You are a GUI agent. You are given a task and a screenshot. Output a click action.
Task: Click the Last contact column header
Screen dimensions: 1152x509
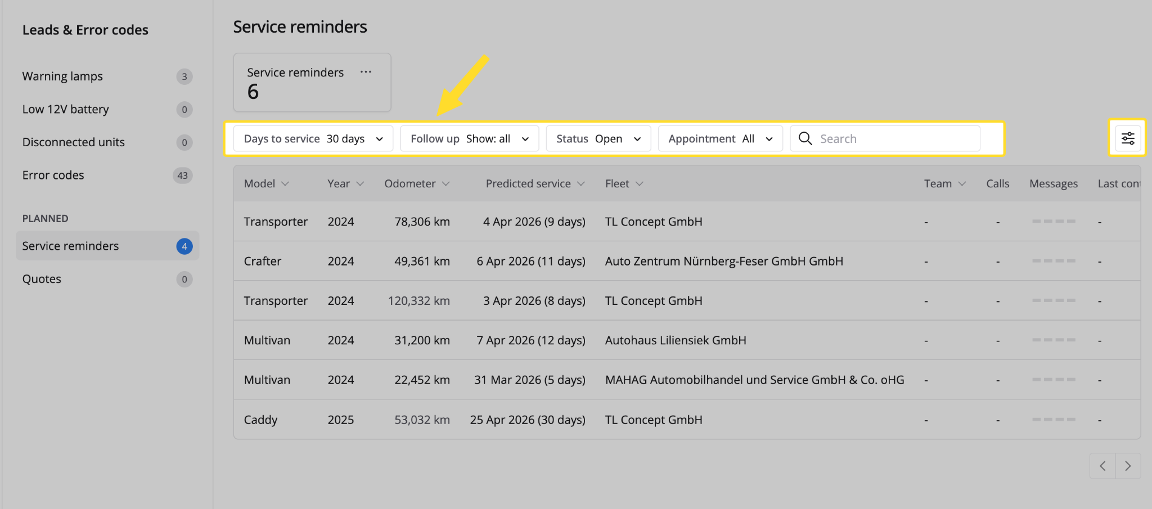point(1119,183)
